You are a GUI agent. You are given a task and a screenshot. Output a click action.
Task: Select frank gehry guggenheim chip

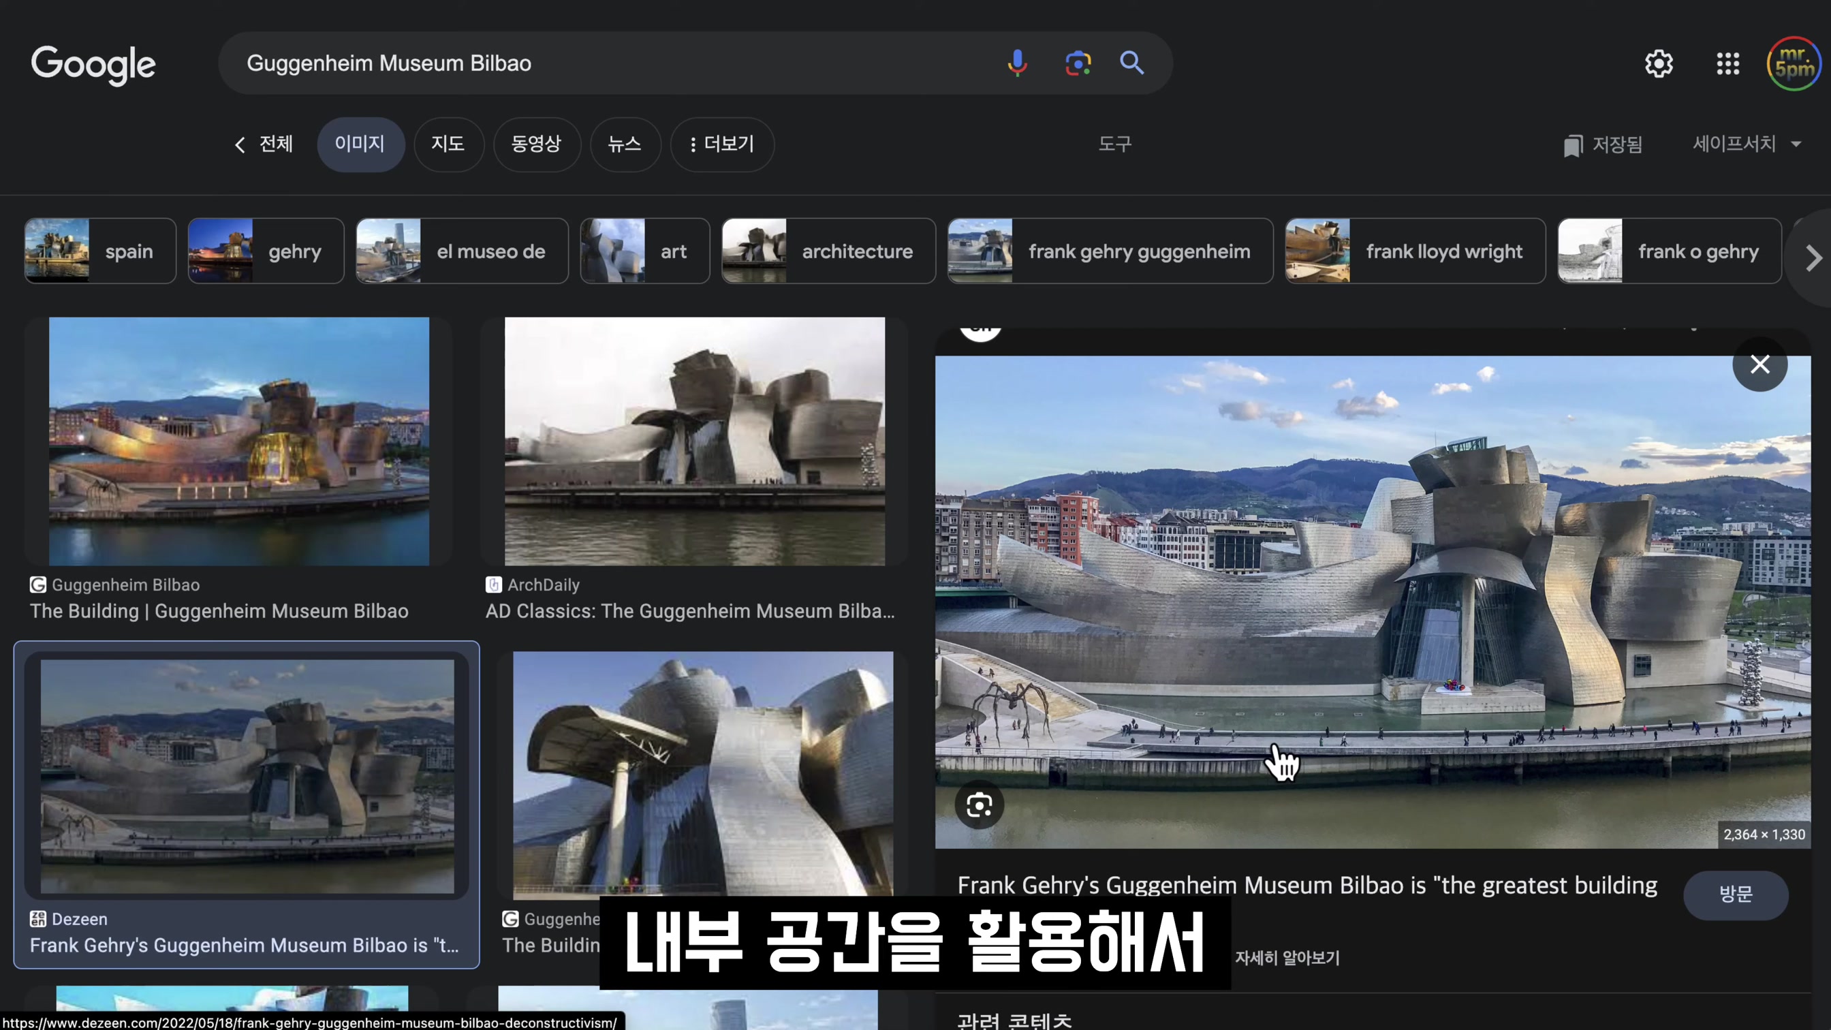pos(1110,251)
